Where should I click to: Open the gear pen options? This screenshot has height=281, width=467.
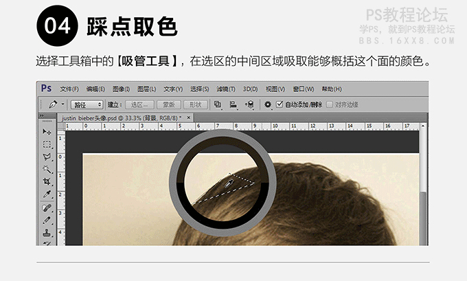click(x=267, y=104)
